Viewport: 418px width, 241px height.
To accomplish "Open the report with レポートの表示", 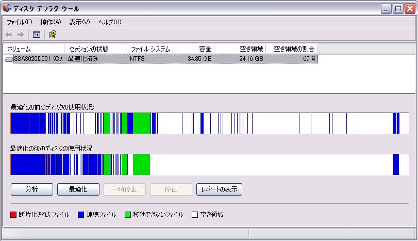I will [x=219, y=189].
